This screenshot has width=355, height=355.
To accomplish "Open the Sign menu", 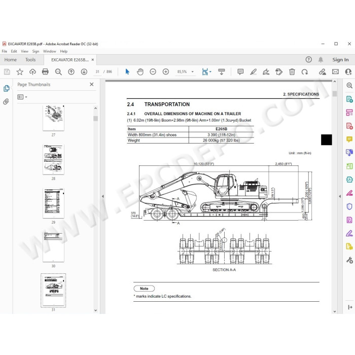I will [x=35, y=51].
